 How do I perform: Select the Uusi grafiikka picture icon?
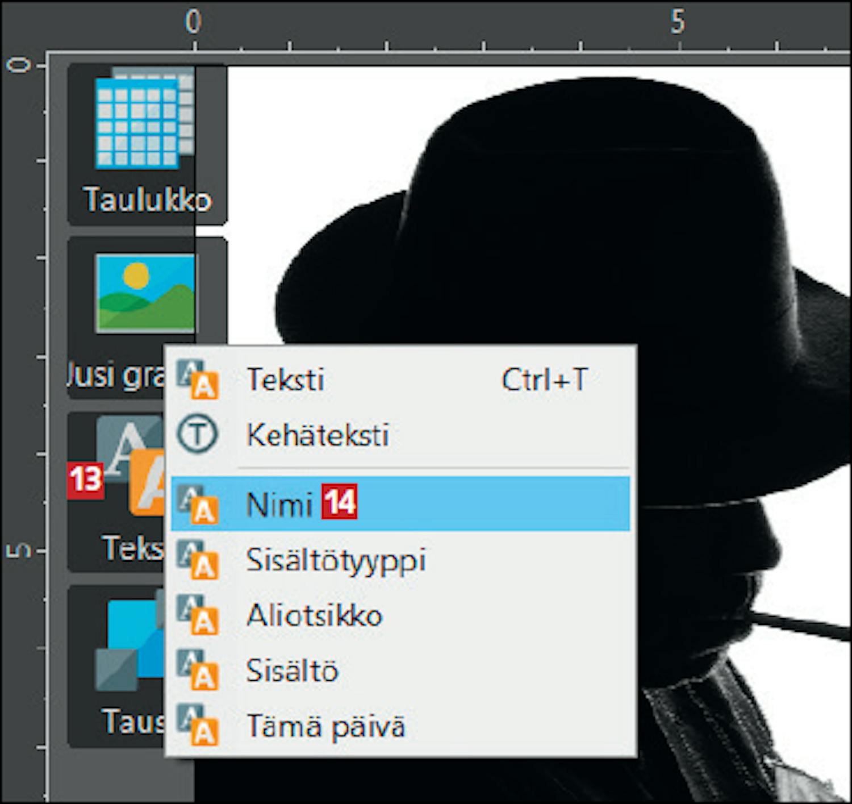pos(145,293)
